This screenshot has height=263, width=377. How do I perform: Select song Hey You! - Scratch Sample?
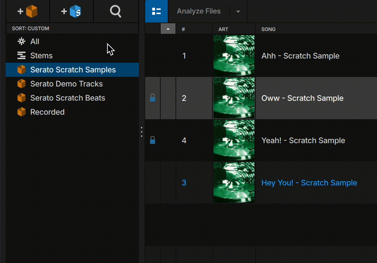(x=309, y=183)
